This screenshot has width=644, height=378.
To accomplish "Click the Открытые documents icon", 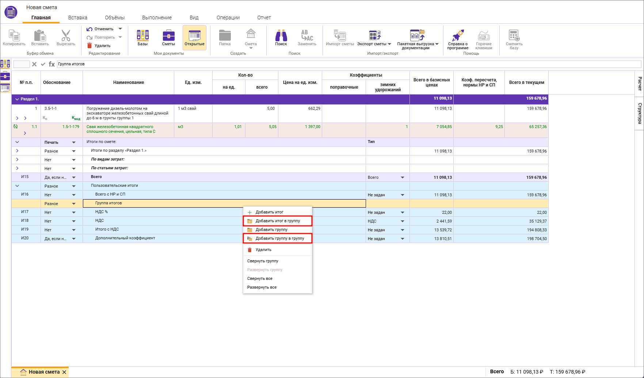I will click(x=194, y=36).
